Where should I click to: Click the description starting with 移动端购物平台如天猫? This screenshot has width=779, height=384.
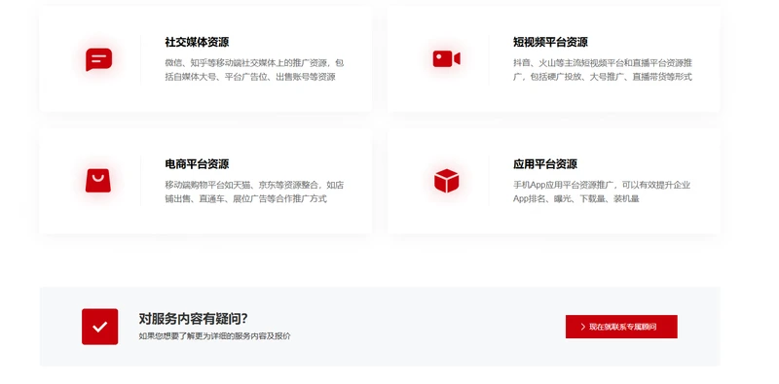point(254,192)
